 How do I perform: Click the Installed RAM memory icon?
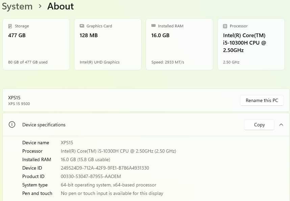(x=153, y=26)
